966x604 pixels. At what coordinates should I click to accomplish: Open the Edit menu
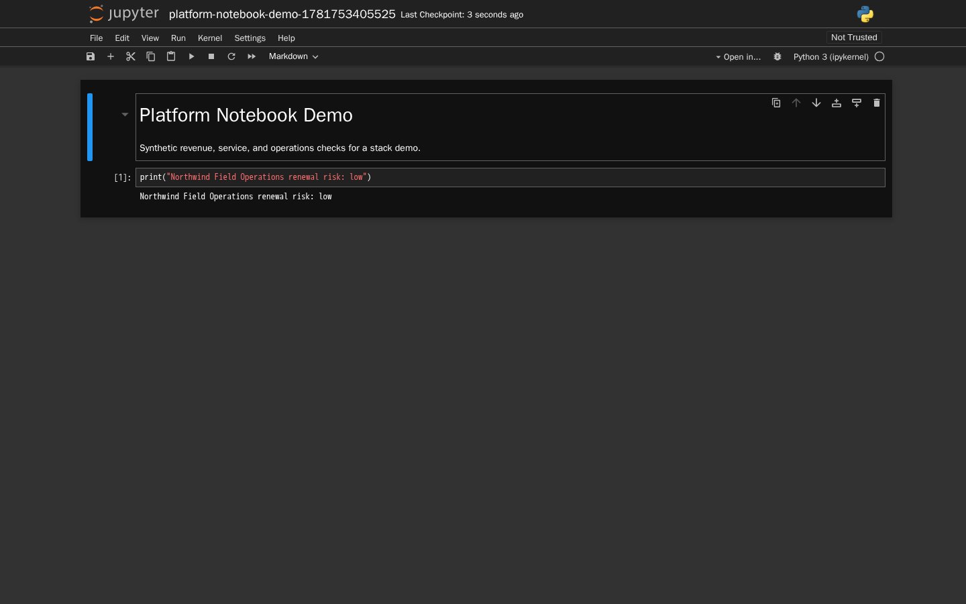point(122,38)
